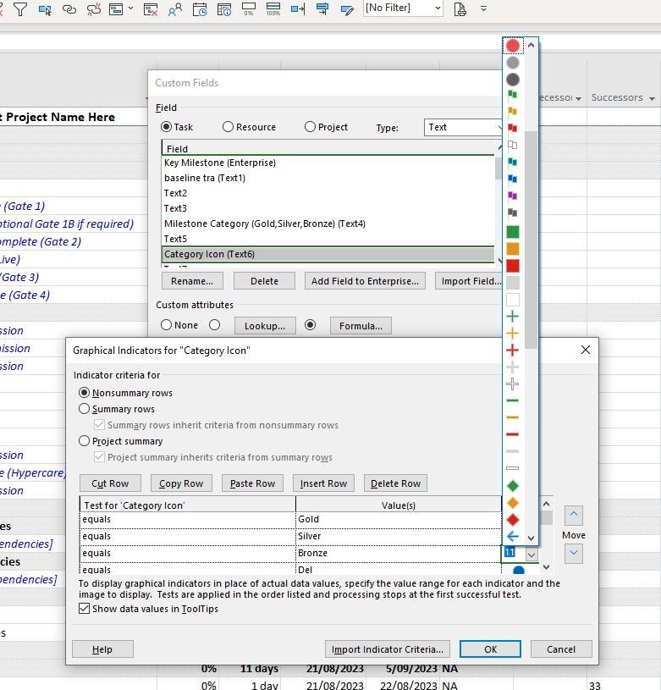Image resolution: width=661 pixels, height=690 pixels.
Task: Pick the dark blue flag indicator
Action: click(512, 179)
